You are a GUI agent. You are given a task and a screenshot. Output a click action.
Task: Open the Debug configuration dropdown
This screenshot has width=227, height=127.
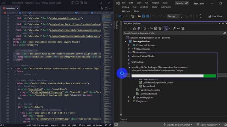point(173,16)
